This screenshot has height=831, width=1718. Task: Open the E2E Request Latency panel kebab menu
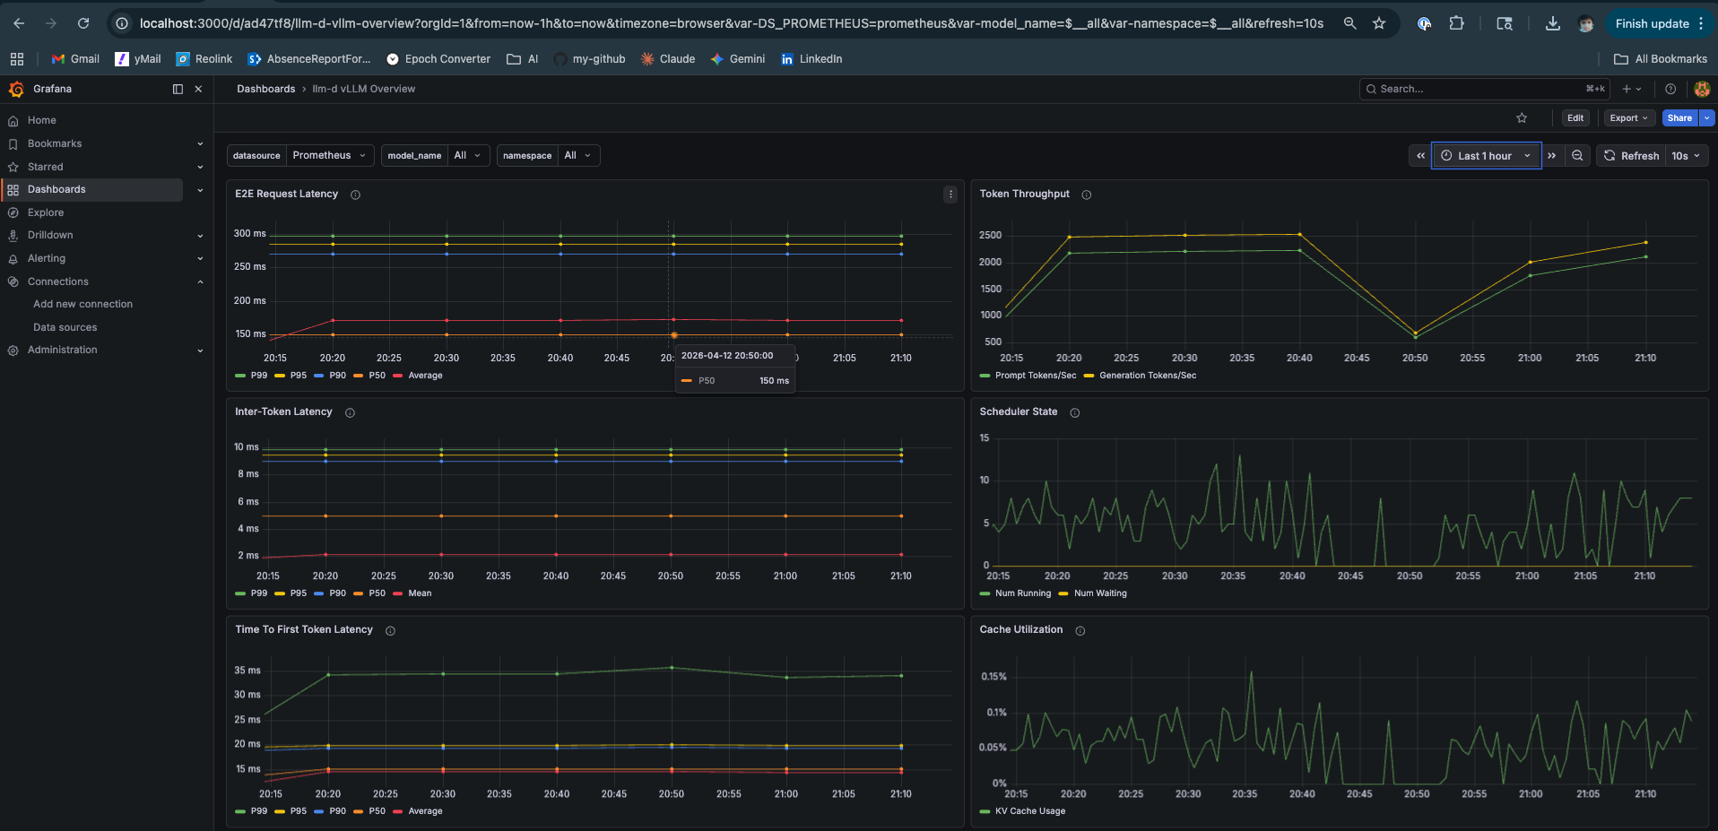point(950,195)
